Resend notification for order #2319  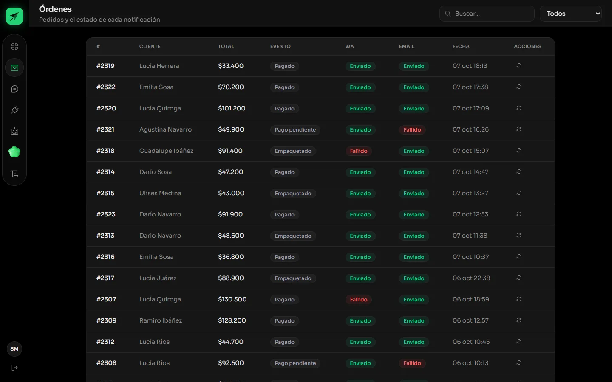tap(519, 66)
